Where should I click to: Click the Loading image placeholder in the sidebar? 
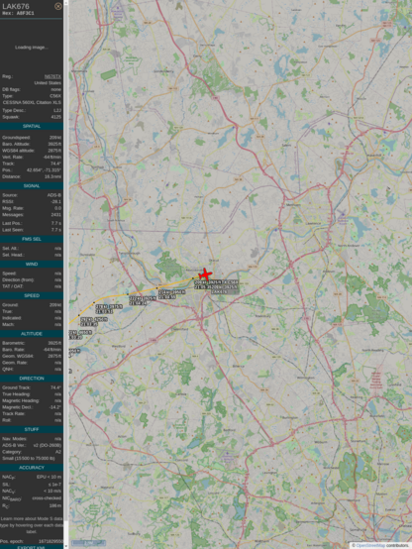tap(32, 48)
